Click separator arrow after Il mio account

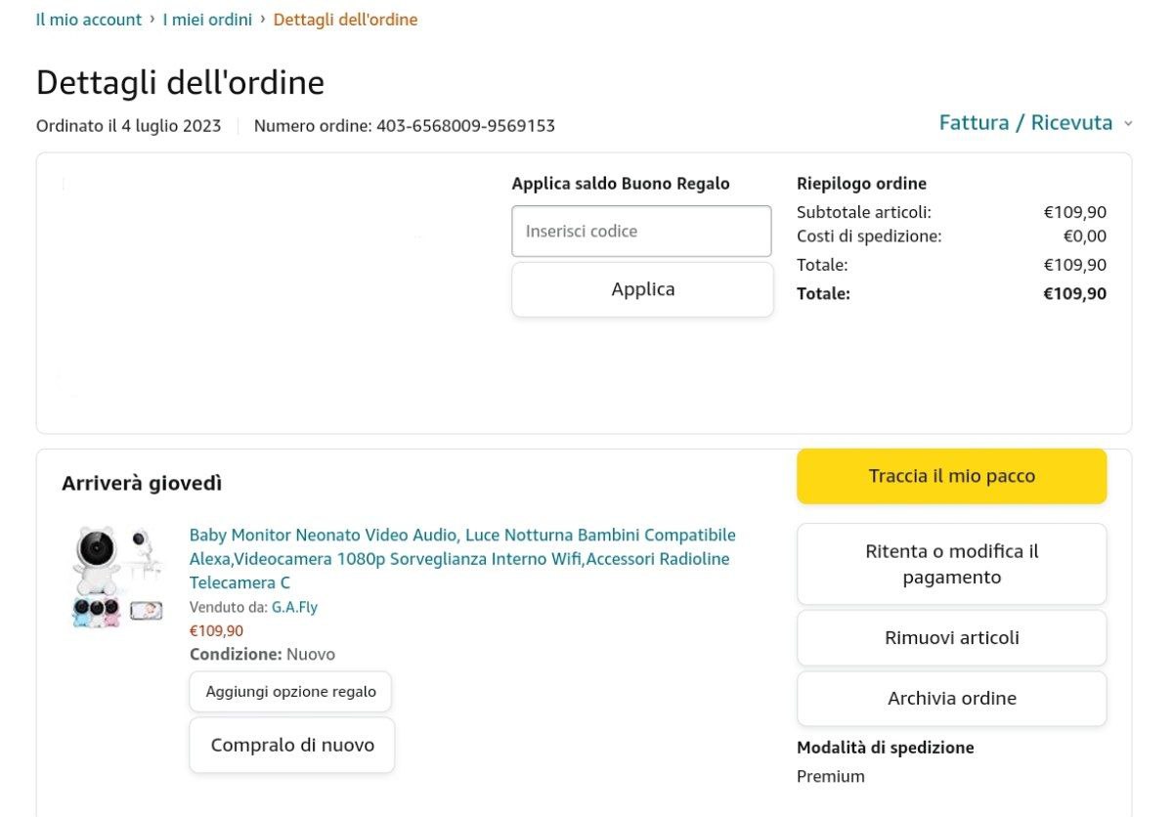pyautogui.click(x=152, y=19)
